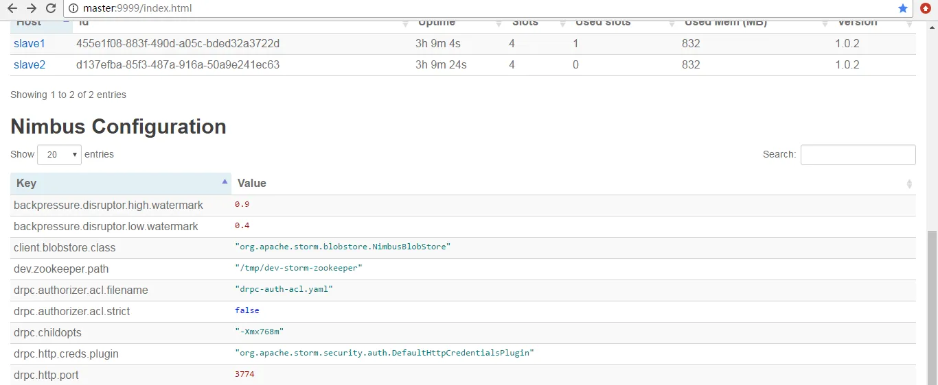Select the drpc.authorizer.acl.filename key

pos(81,290)
